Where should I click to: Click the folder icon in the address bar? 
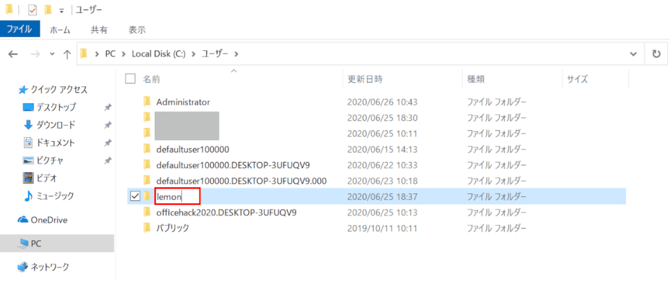pyautogui.click(x=84, y=54)
